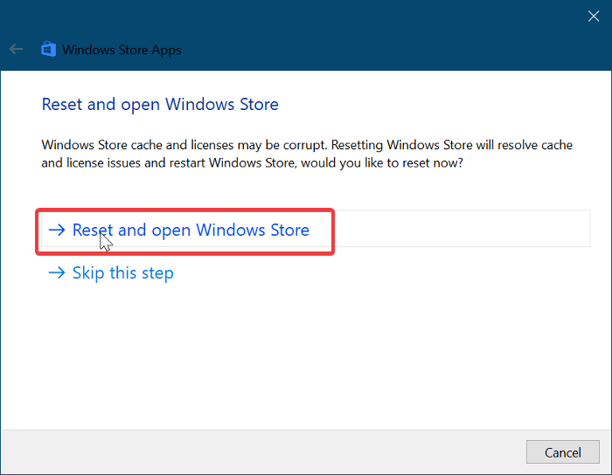Click the gray footer bar left of Cancel
This screenshot has width=612, height=475.
coord(262,451)
